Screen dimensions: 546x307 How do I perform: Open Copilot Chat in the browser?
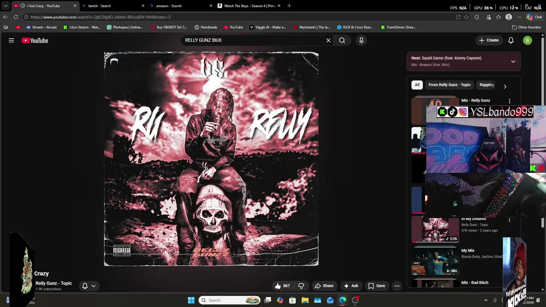point(534,17)
